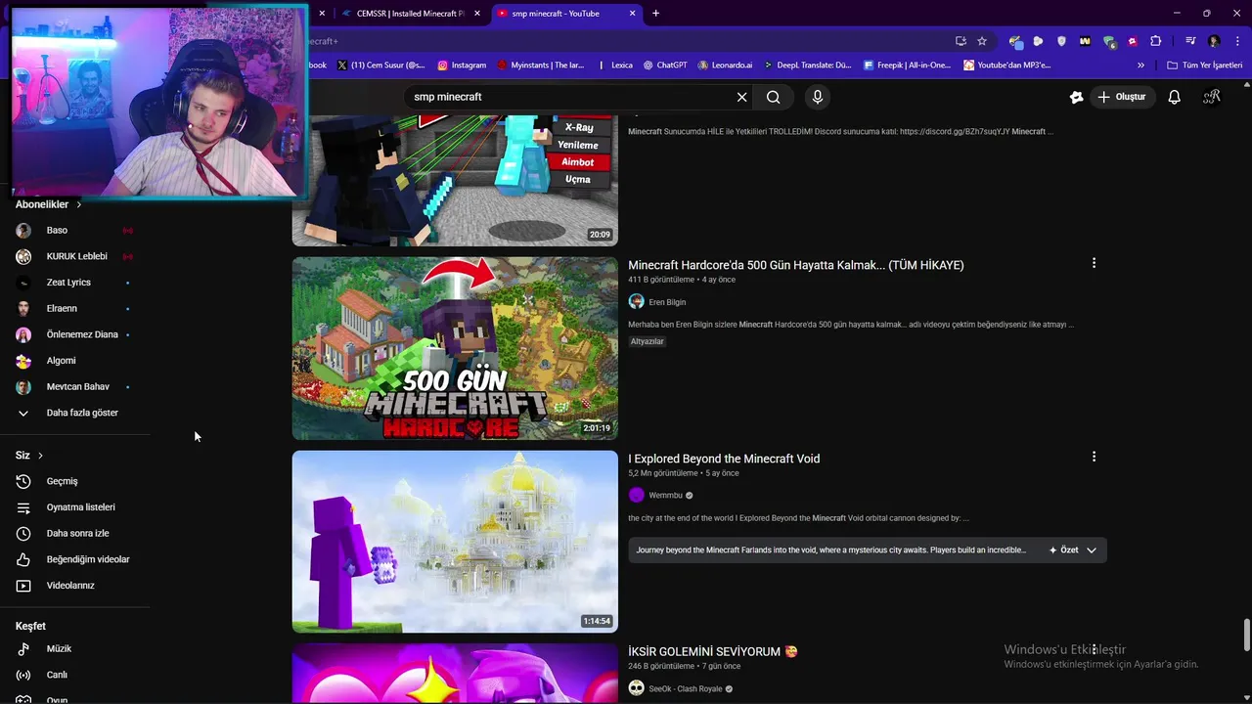
Task: Bookmark this page with star icon
Action: click(982, 41)
